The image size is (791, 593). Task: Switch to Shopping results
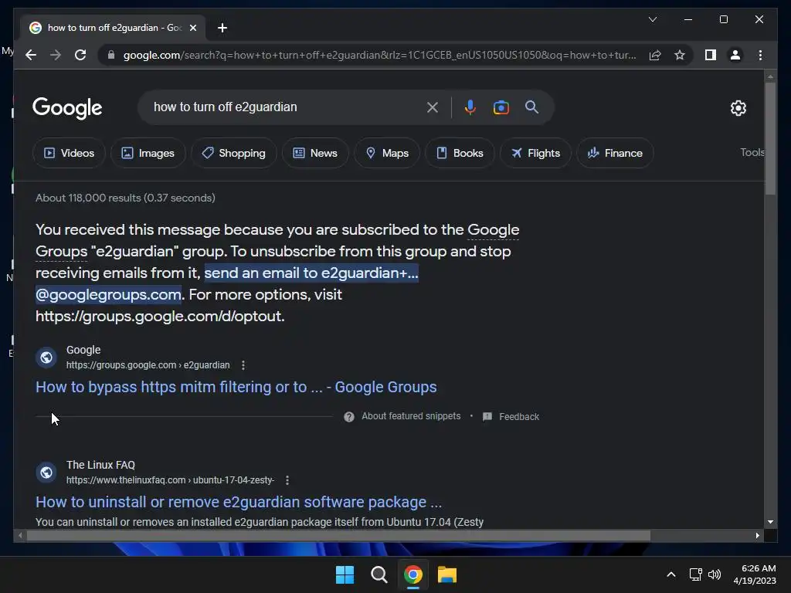click(233, 153)
